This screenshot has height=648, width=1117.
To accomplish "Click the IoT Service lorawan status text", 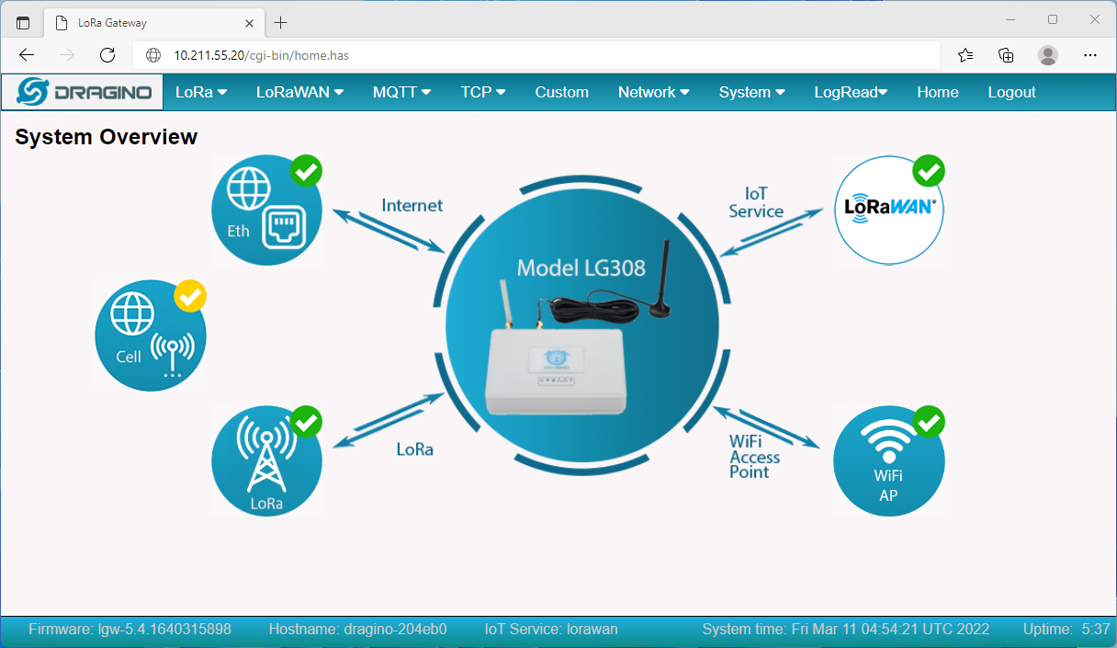I will 551,630.
